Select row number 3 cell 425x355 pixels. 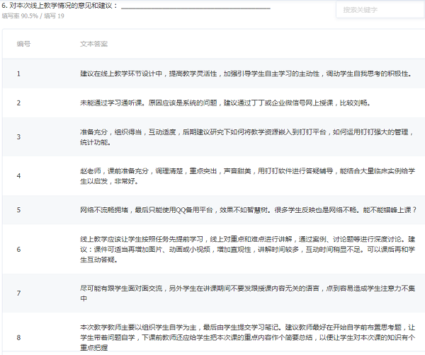(19, 136)
